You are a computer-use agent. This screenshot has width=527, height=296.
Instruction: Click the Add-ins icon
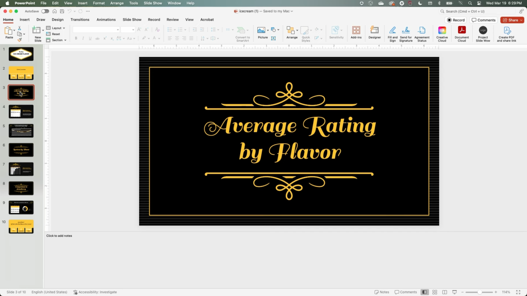coord(356,32)
